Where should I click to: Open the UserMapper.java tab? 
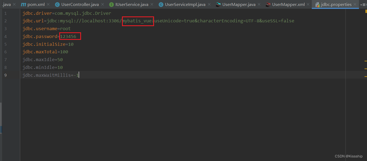pyautogui.click(x=235, y=5)
